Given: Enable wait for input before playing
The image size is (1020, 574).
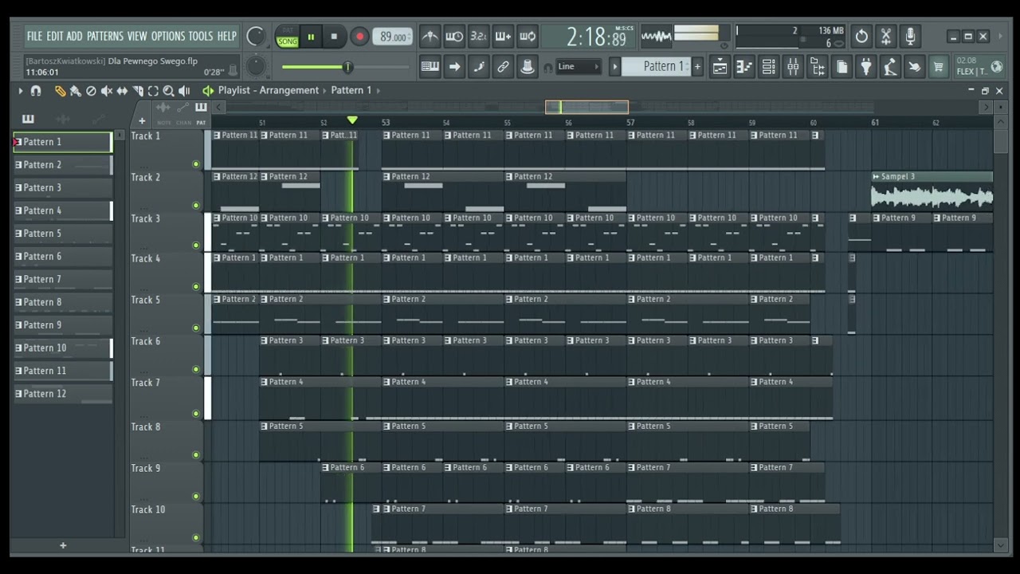Looking at the screenshot, I should coord(454,37).
